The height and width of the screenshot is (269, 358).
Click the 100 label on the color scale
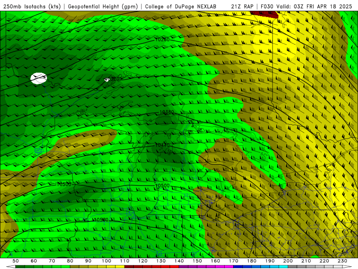(x=107, y=261)
